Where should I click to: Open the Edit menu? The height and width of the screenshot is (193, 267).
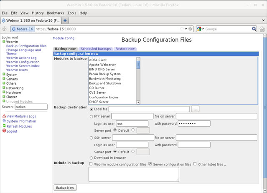click(14, 13)
